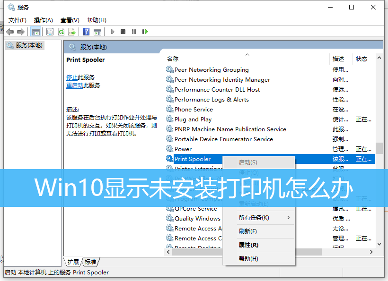Switch to the 标准 tab
Viewport: 388px width, 281px height.
click(x=90, y=262)
